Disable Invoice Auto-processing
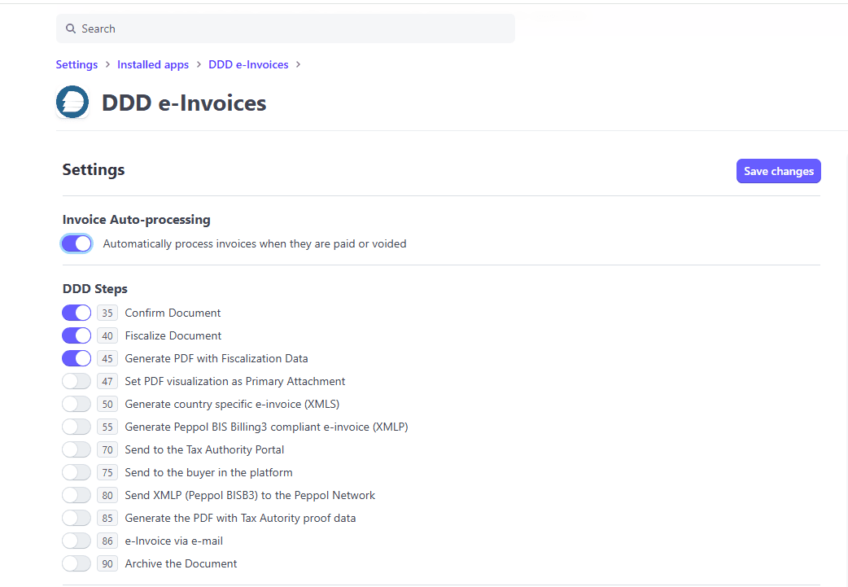848x587 pixels. click(x=76, y=243)
